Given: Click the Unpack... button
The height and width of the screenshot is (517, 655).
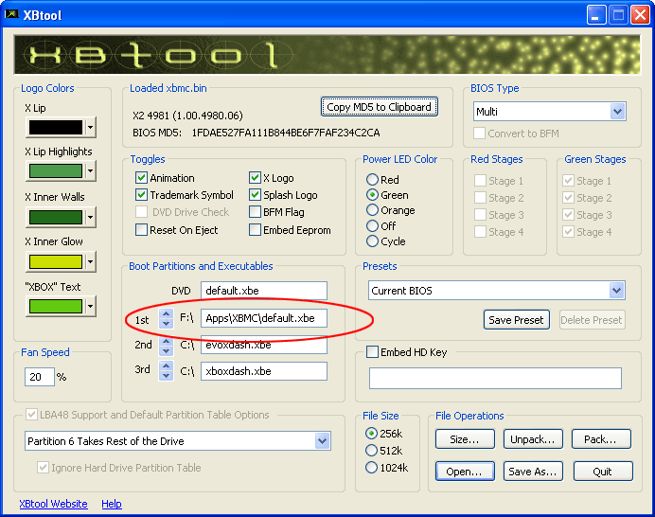Looking at the screenshot, I should (533, 439).
